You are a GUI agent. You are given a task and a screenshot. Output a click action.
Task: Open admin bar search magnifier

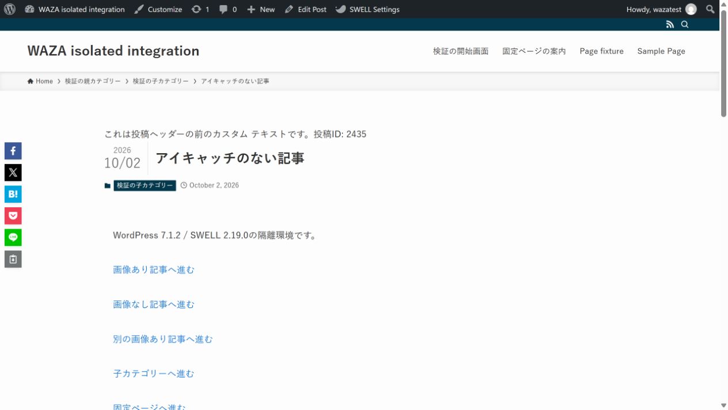tap(711, 9)
